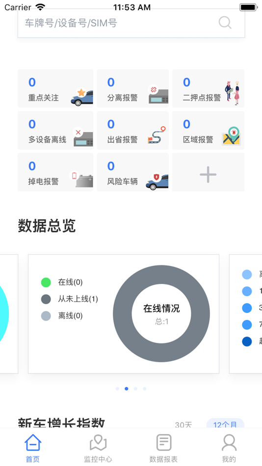Add a new alarm card with plus
Screen dimensions: 262x466
tap(208, 175)
